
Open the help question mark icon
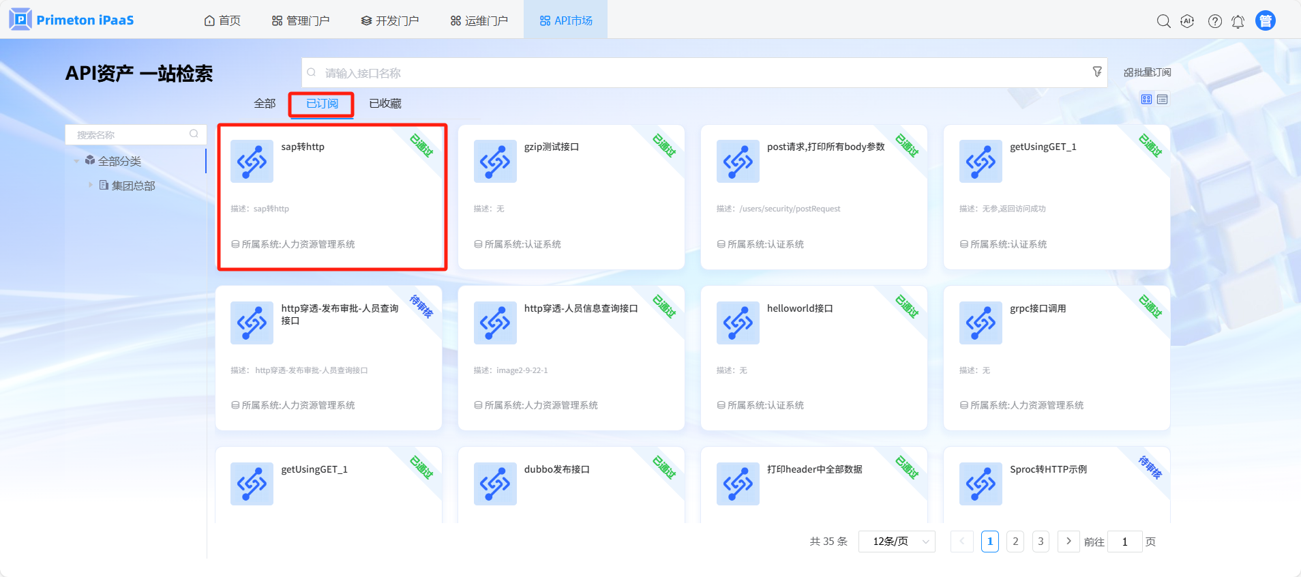point(1214,21)
